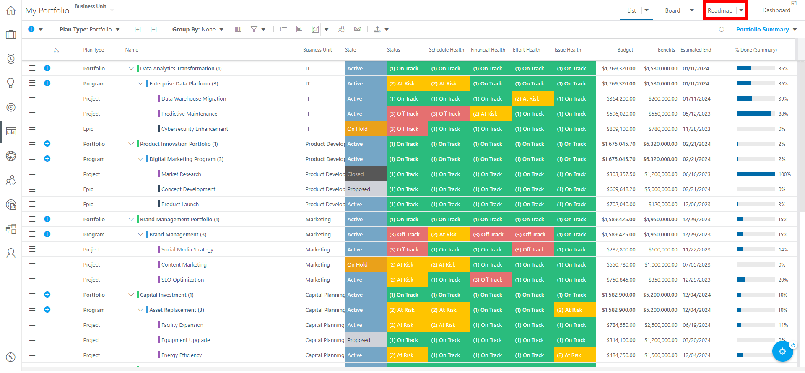Sort by the Schedule Health column header
This screenshot has width=805, height=373.
click(x=446, y=50)
